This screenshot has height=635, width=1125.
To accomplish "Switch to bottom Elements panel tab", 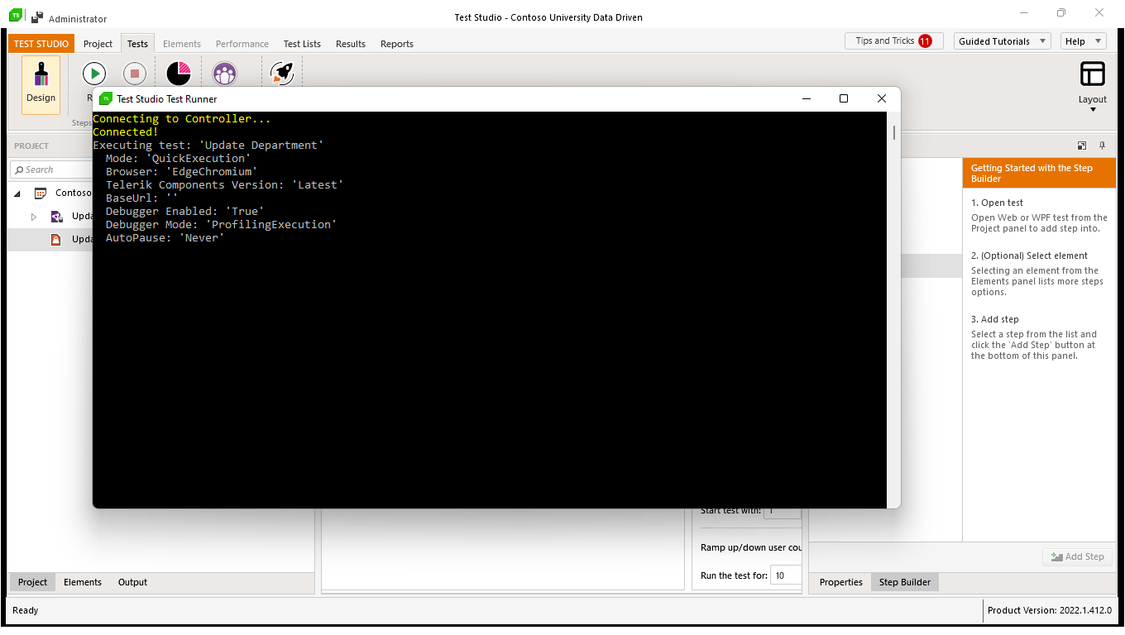I will pyautogui.click(x=83, y=582).
